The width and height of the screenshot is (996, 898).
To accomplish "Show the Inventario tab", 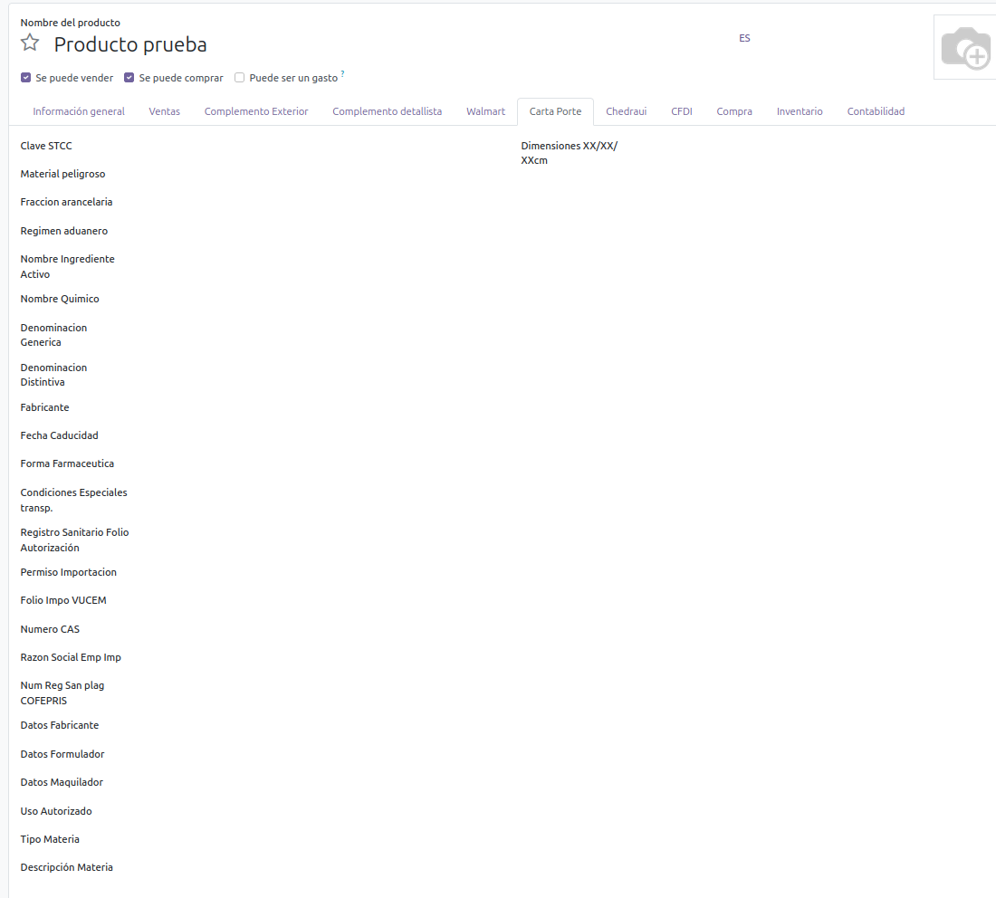I will (800, 111).
